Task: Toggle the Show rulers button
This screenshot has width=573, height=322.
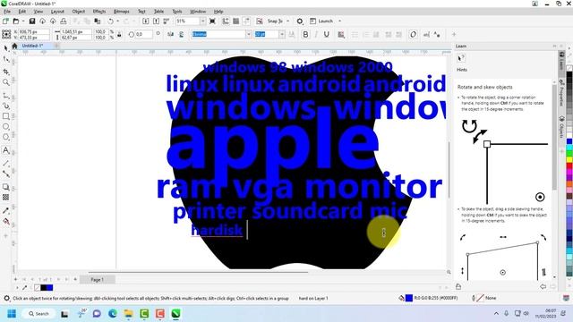Action: [x=226, y=21]
